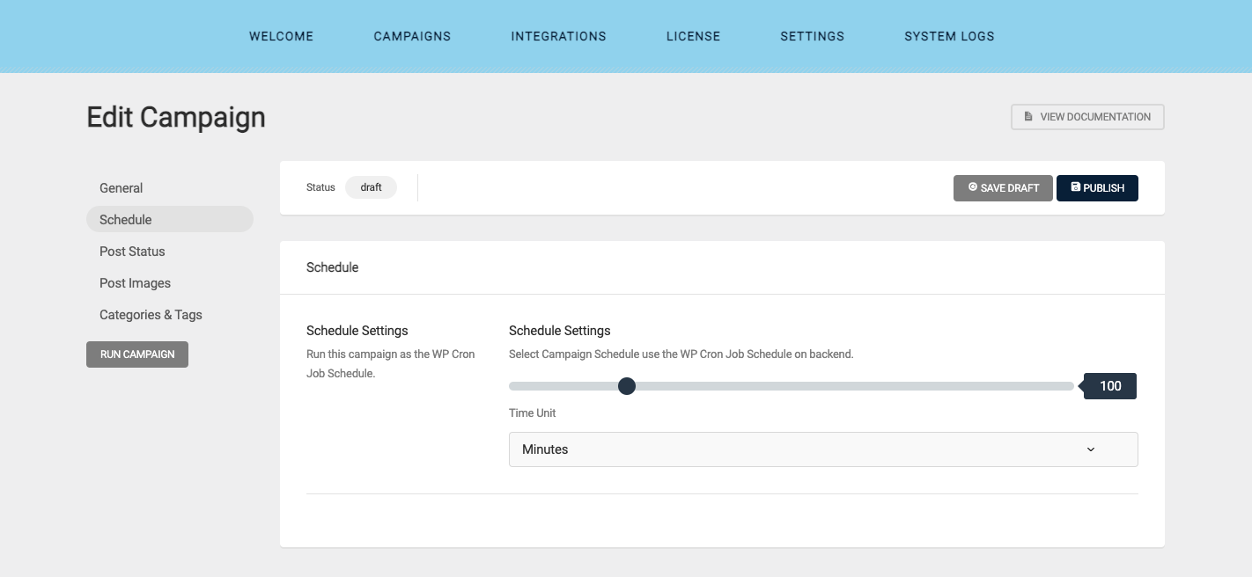The height and width of the screenshot is (577, 1252).
Task: Open the Welcome menu item
Action: [281, 36]
